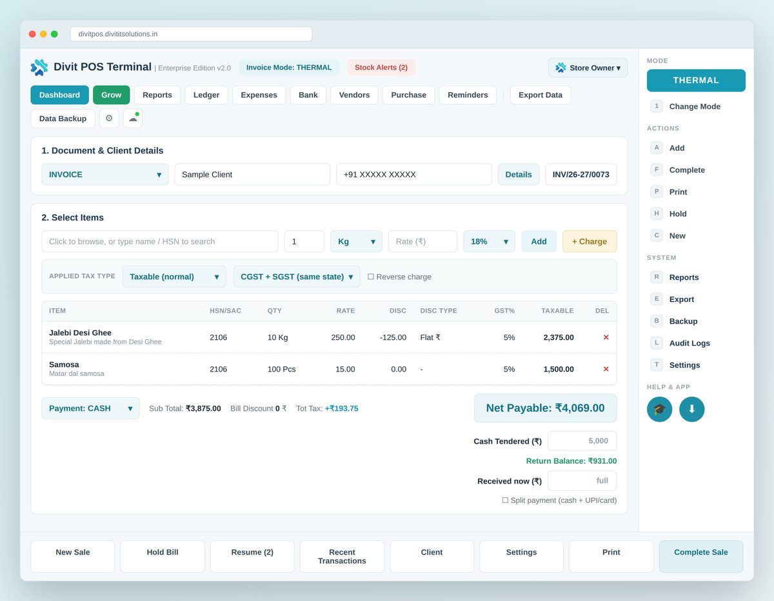This screenshot has width=774, height=601.
Task: Open the Store Owner user menu
Action: pos(588,68)
